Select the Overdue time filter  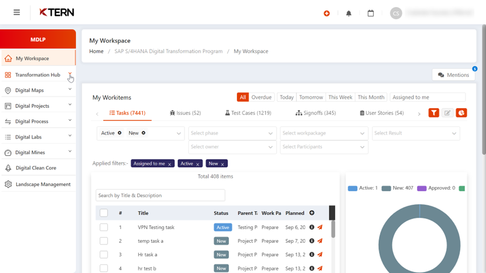(261, 97)
